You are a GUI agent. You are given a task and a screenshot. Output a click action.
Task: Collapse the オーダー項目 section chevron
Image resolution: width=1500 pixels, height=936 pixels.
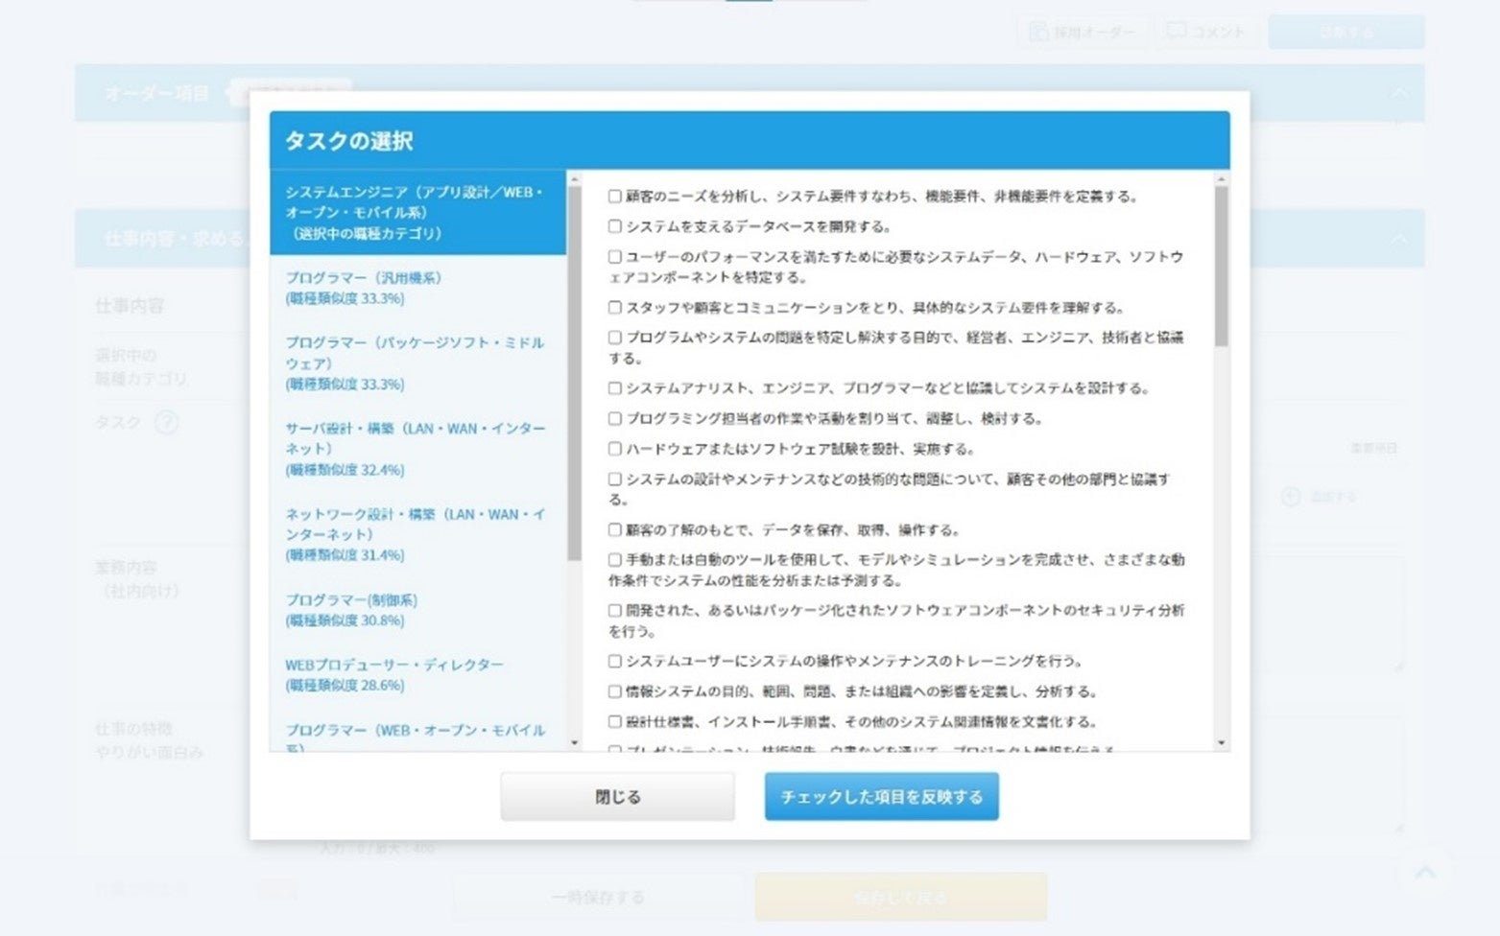pos(1400,93)
